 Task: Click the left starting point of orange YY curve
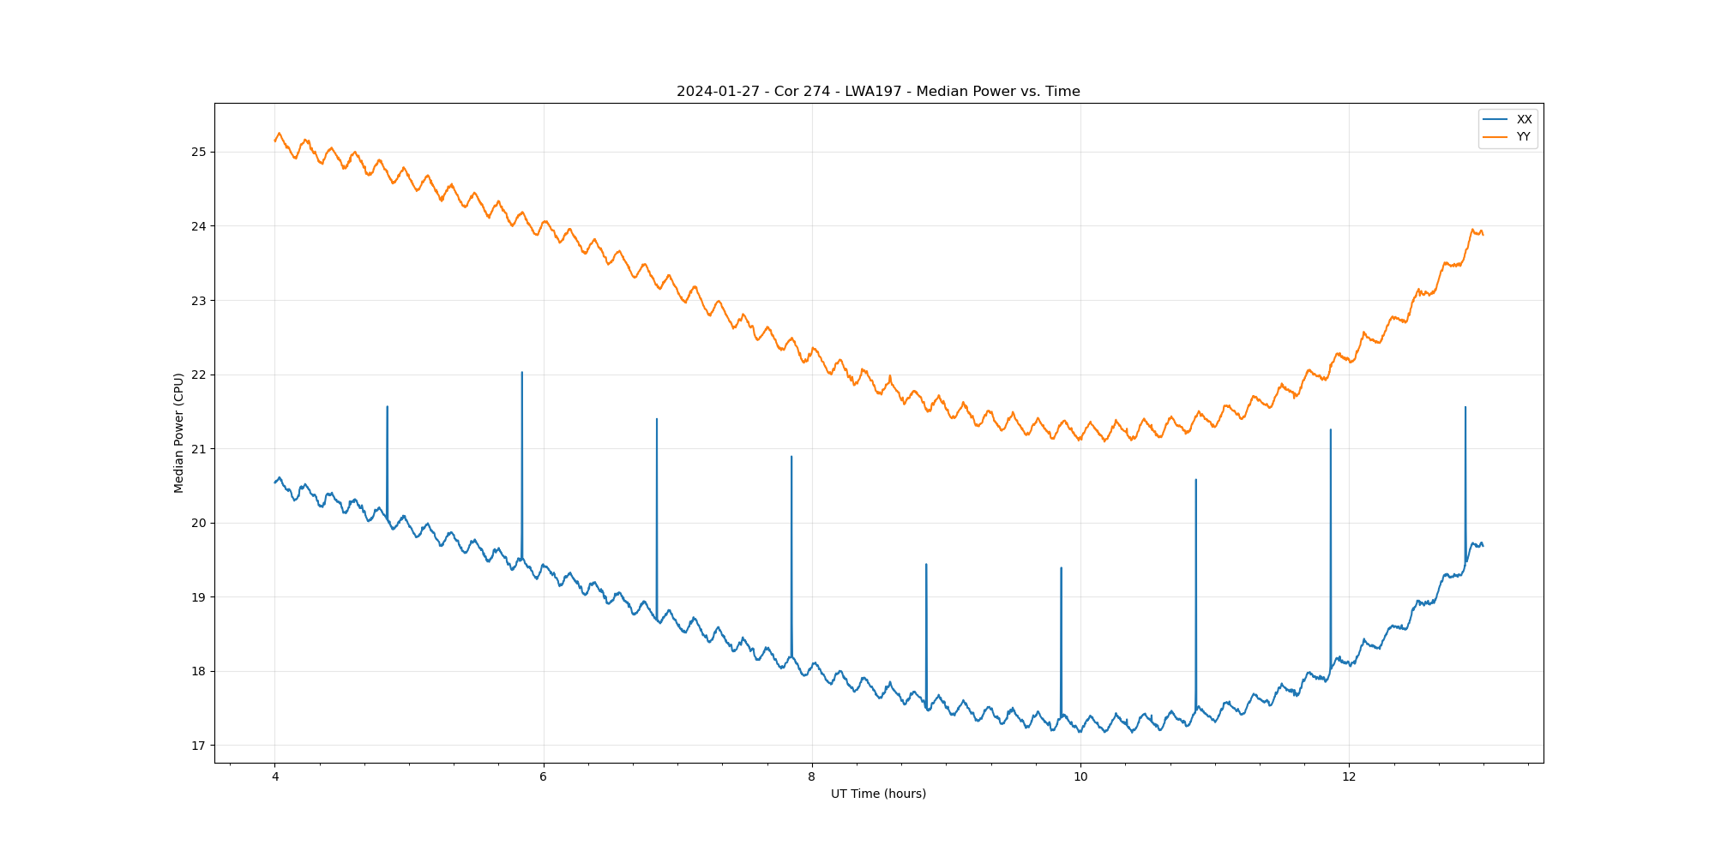275,141
